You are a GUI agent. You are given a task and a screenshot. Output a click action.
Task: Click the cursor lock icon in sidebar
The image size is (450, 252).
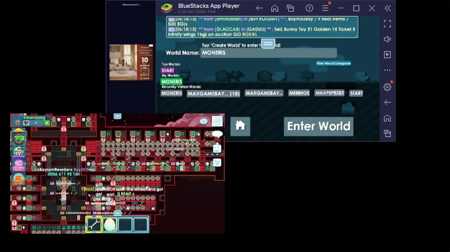pyautogui.click(x=387, y=55)
